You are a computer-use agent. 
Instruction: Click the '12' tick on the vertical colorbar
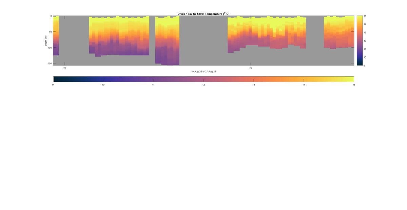pyautogui.click(x=364, y=41)
